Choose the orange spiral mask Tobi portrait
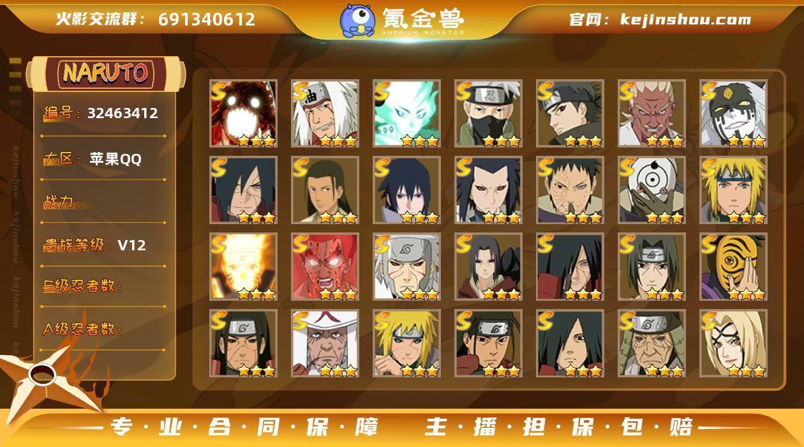This screenshot has width=804, height=447. [734, 267]
